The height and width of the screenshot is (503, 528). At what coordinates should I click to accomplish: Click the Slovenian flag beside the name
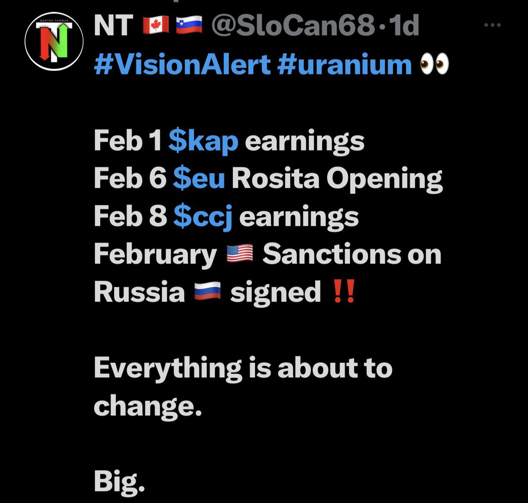pyautogui.click(x=189, y=26)
